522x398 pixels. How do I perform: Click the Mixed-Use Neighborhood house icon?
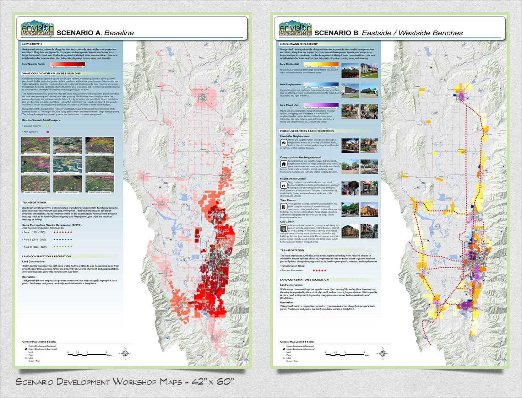pyautogui.click(x=284, y=143)
